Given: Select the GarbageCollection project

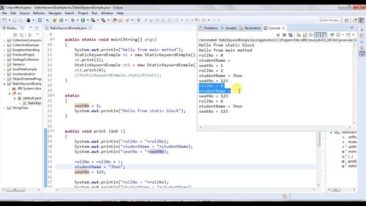Looking at the screenshot, I should click(25, 60).
